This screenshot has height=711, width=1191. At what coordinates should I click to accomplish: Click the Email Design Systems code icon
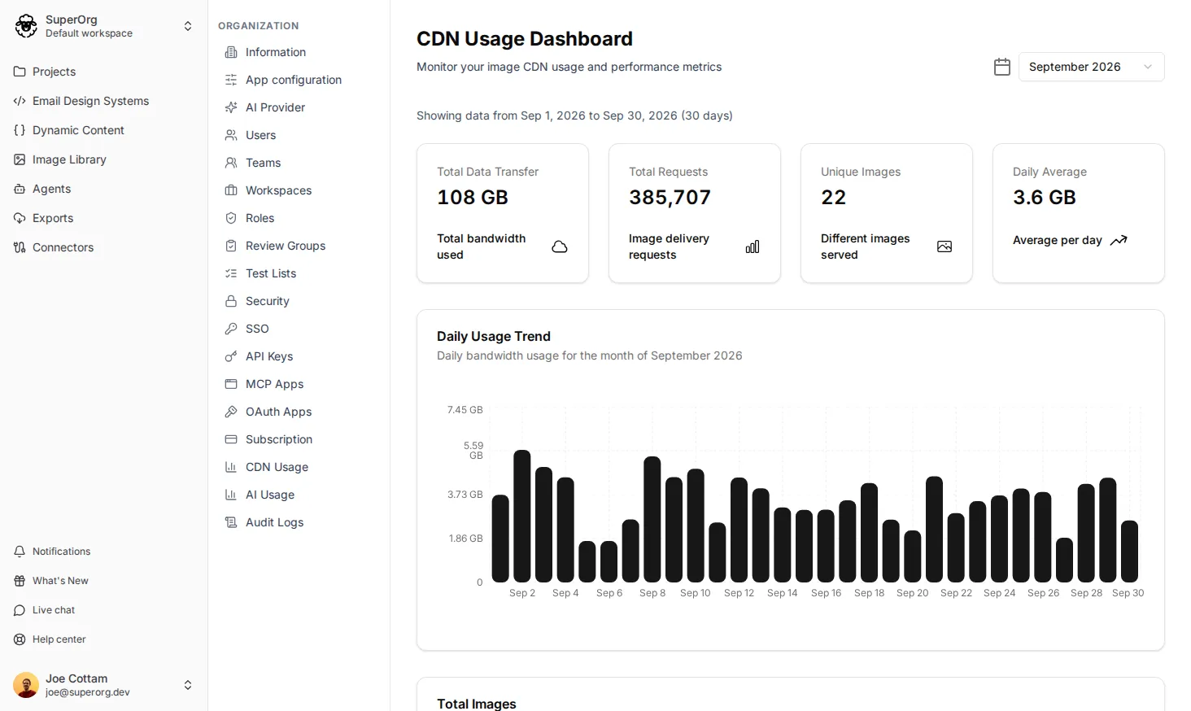click(20, 101)
